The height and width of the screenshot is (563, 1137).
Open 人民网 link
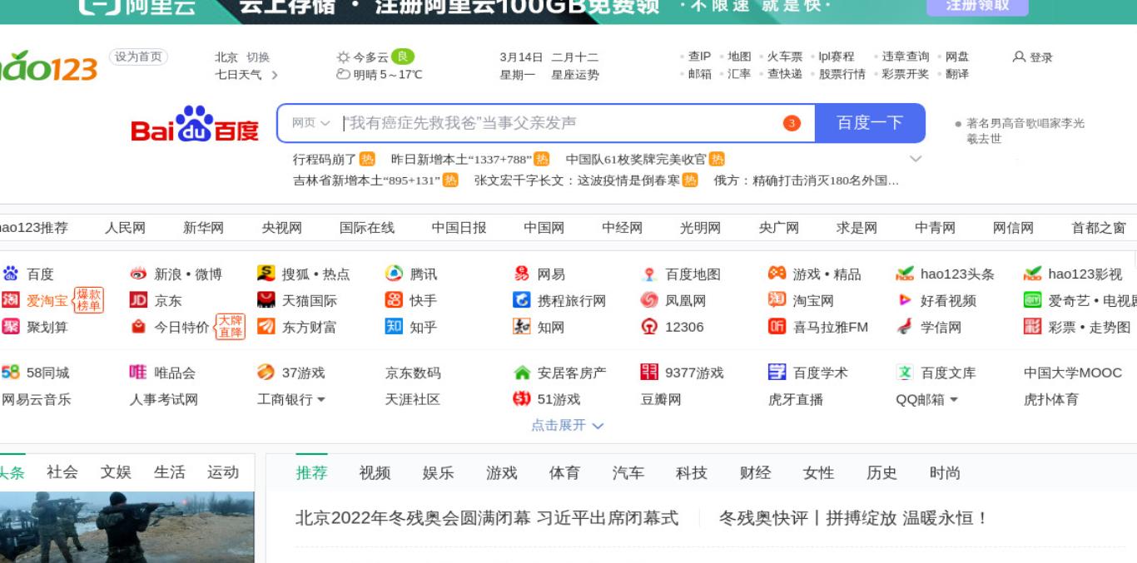coord(125,228)
